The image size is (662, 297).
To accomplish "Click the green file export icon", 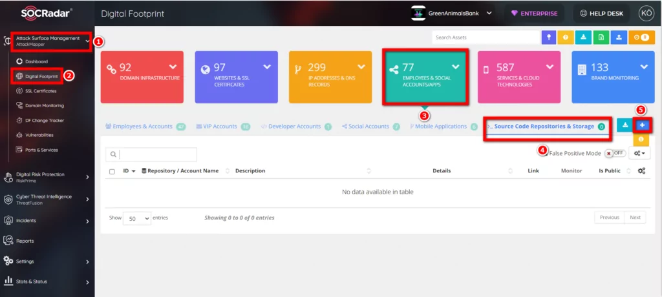I will [x=601, y=37].
